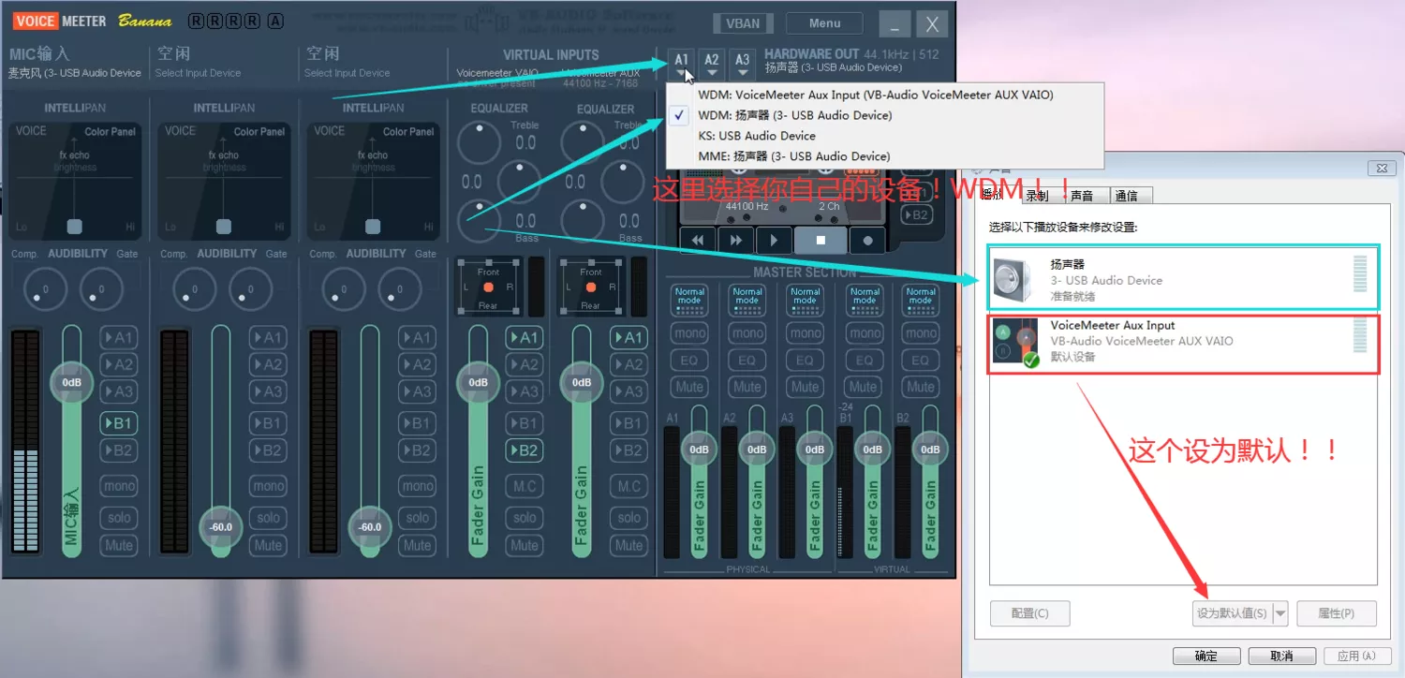Expand the 设为默认值 dropdown arrow
1405x678 pixels.
(1280, 613)
